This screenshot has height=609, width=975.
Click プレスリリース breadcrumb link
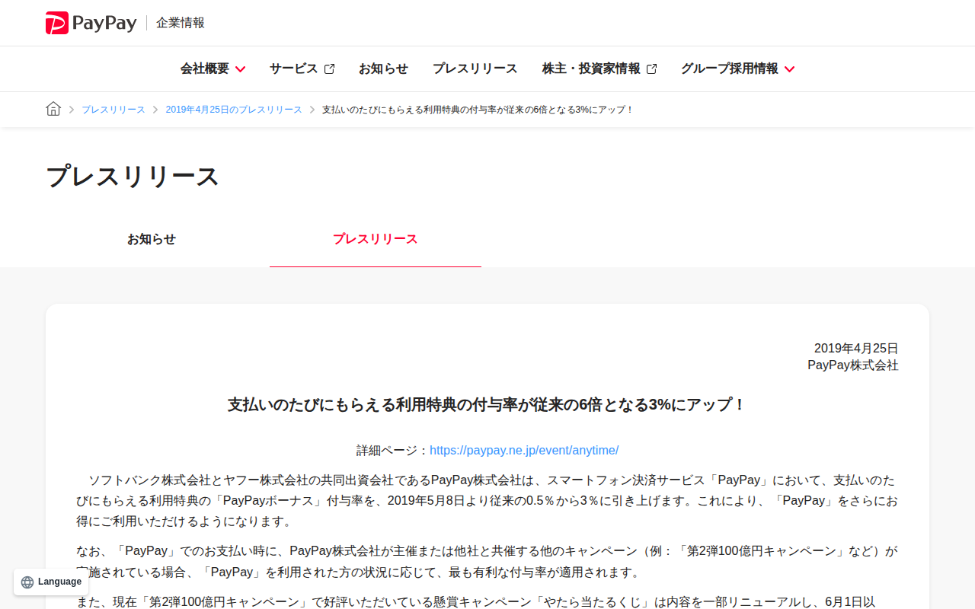click(x=113, y=110)
